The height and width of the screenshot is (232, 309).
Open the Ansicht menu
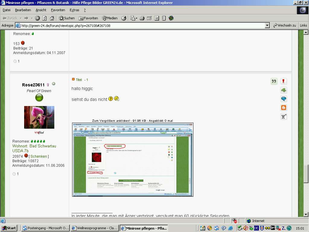pyautogui.click(x=41, y=10)
